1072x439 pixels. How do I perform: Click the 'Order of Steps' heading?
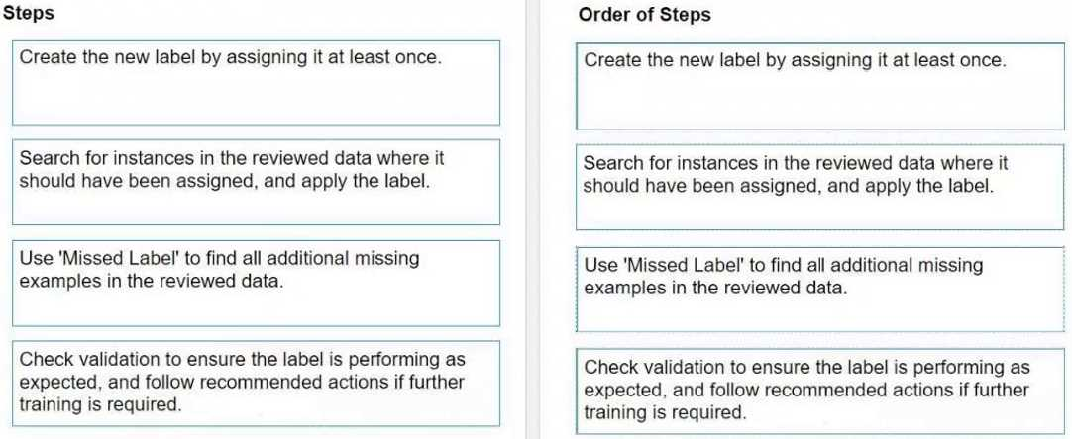645,15
